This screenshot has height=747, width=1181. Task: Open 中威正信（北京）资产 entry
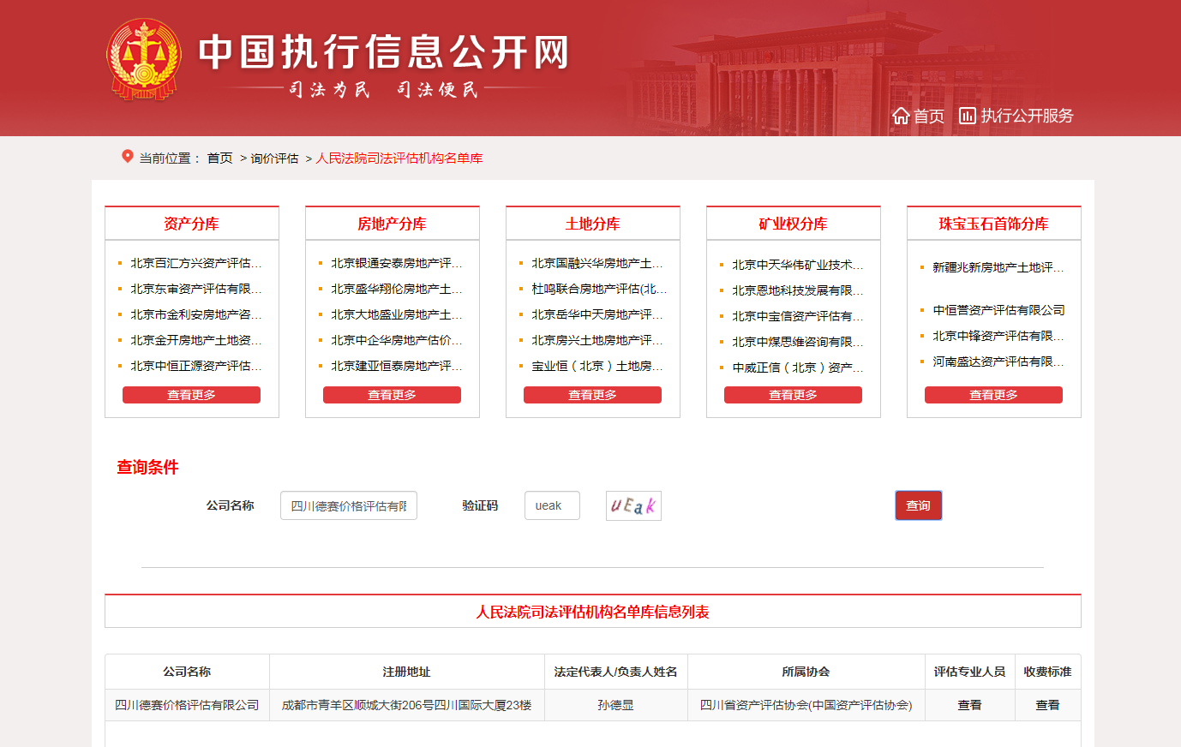[798, 368]
